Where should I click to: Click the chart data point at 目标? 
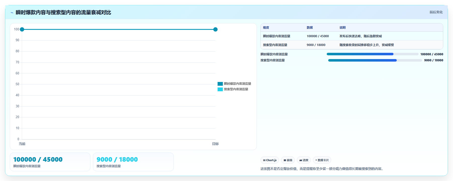(215, 29)
